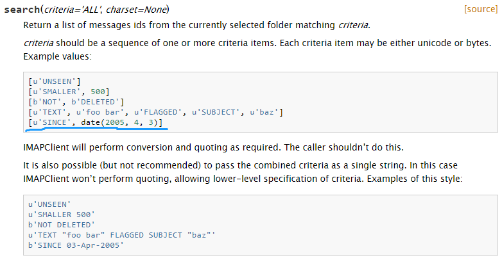This screenshot has width=502, height=260.
Task: Click the underlined u'SINCE' date example line
Action: point(96,122)
